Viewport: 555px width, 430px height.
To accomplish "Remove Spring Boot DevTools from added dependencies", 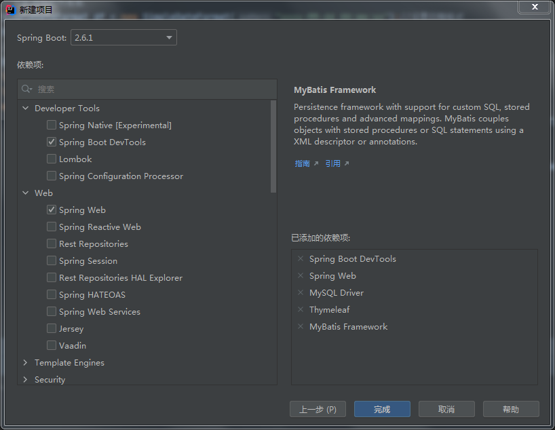I will 301,259.
